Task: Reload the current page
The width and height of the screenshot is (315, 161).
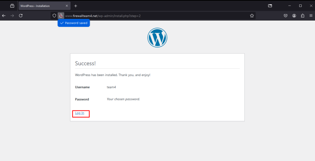Action: click(x=21, y=16)
